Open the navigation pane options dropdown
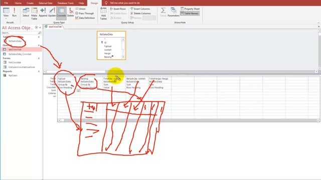This screenshot has height=180, width=321. pos(36,27)
